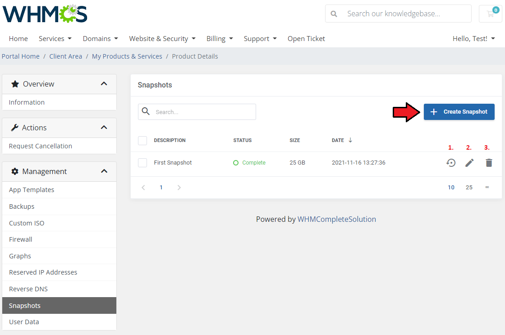Viewport: 505px width, 335px height.
Task: Sort by the DATE column header
Action: pos(338,140)
